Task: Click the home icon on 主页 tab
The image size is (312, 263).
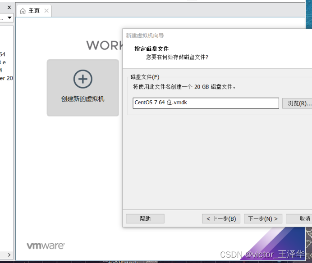Action: point(23,11)
